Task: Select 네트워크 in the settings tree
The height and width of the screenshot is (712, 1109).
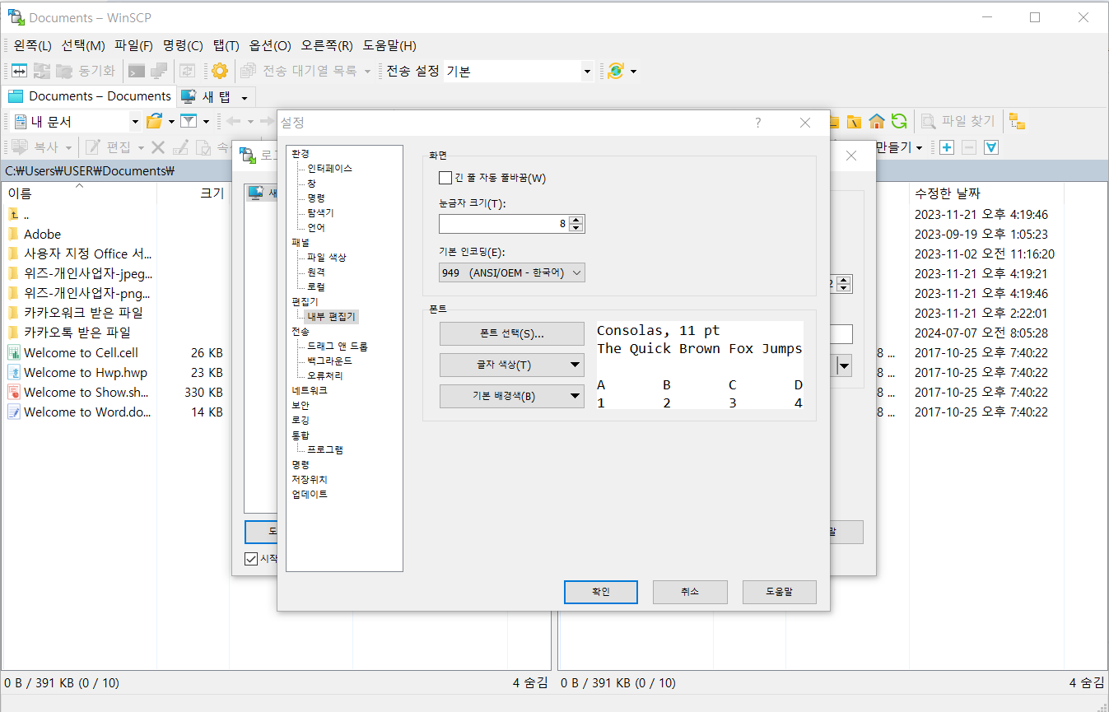Action: point(309,391)
